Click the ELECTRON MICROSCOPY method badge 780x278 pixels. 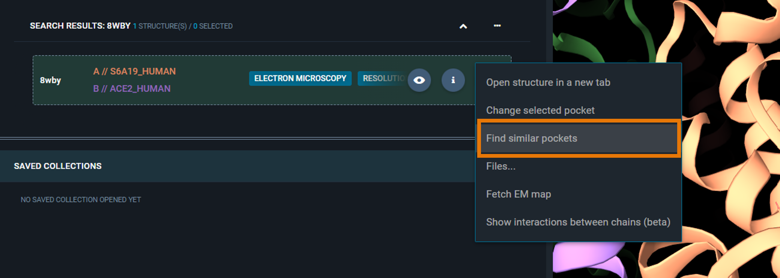pos(300,78)
